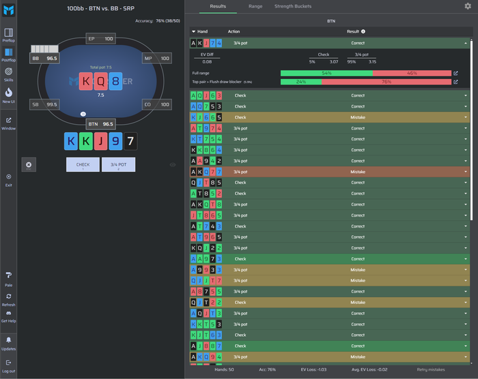Toggle the eye visibility icon near actions
Screen dimensions: 478x379
click(x=173, y=165)
